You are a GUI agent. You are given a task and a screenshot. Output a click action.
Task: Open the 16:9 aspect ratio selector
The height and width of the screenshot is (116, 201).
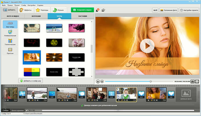155,10
